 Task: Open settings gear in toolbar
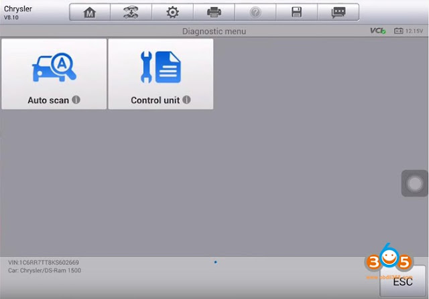(x=173, y=12)
